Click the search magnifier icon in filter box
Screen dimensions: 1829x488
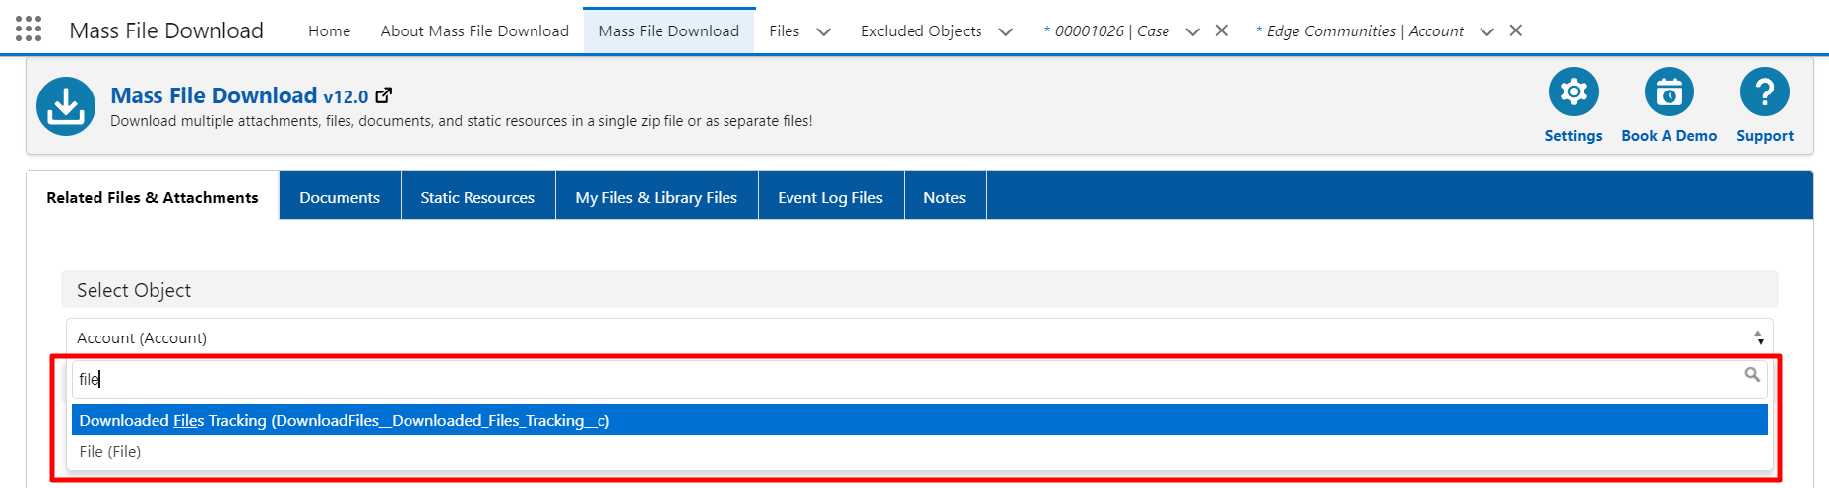[x=1752, y=375]
